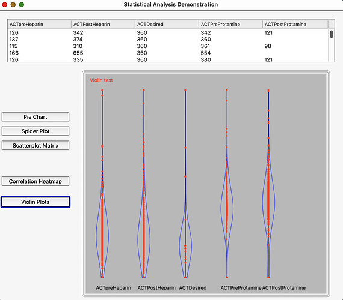The image size is (343, 300).
Task: Click the ACTPostProtamine violin axis label
Action: [x=283, y=288]
